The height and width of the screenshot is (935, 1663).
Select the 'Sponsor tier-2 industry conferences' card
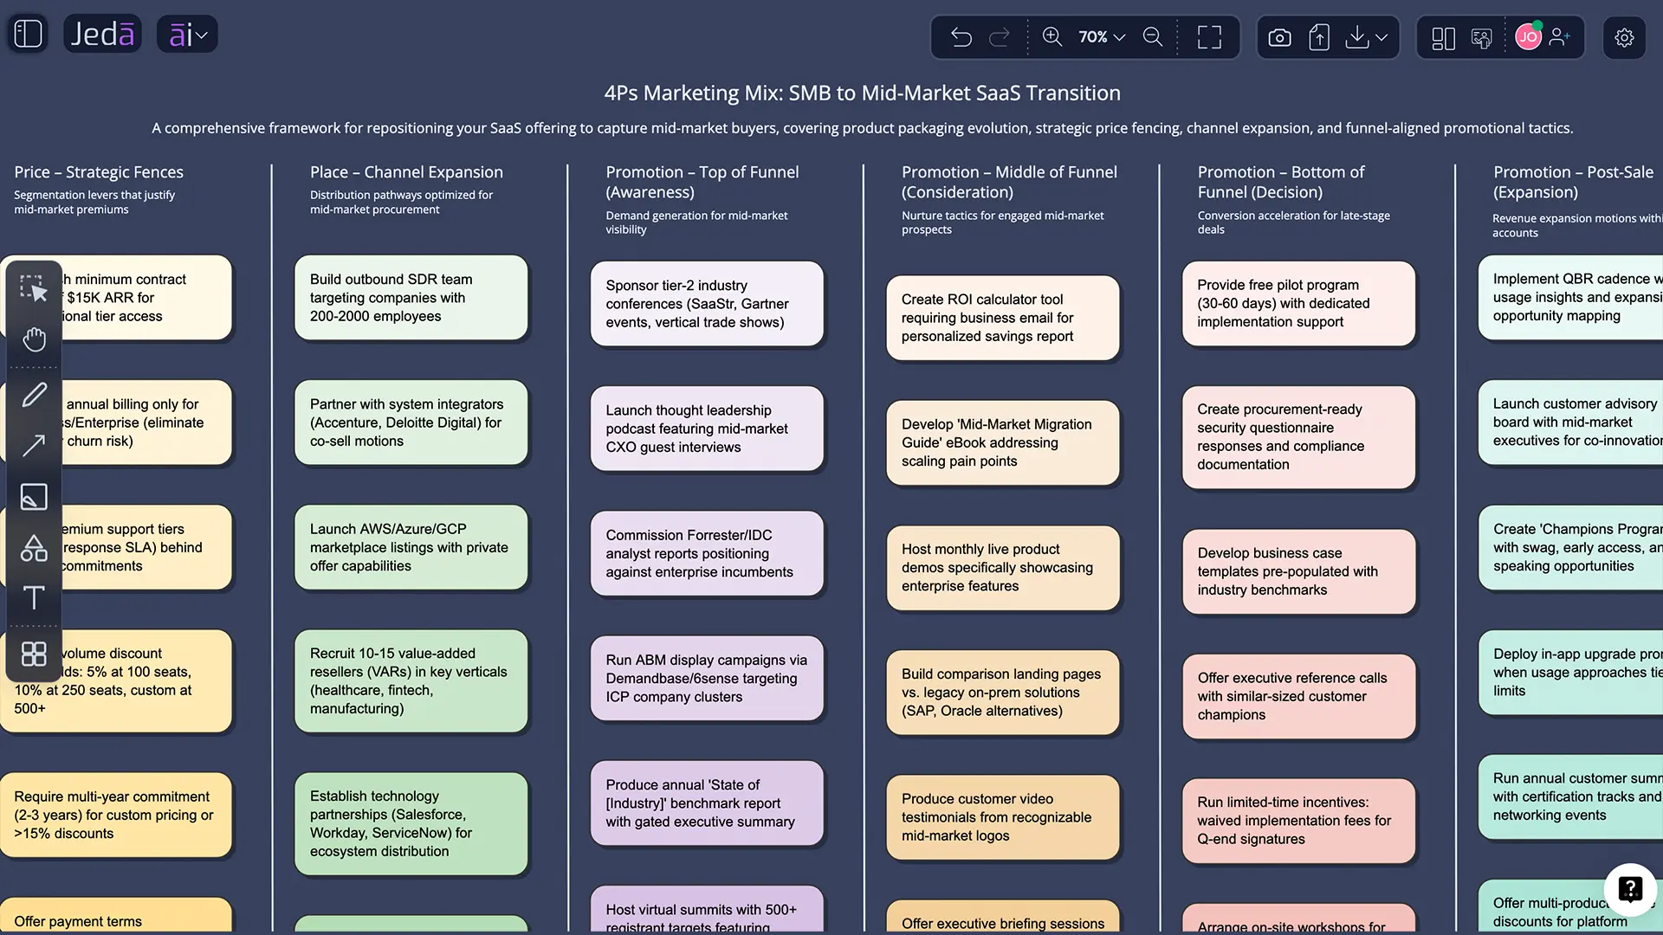(x=707, y=304)
